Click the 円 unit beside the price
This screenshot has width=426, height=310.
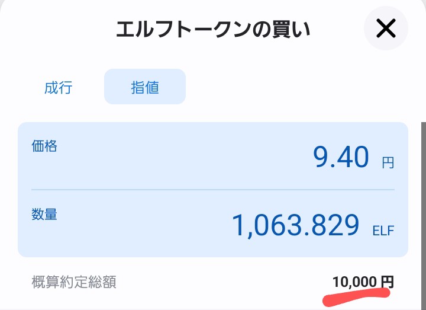click(x=388, y=163)
